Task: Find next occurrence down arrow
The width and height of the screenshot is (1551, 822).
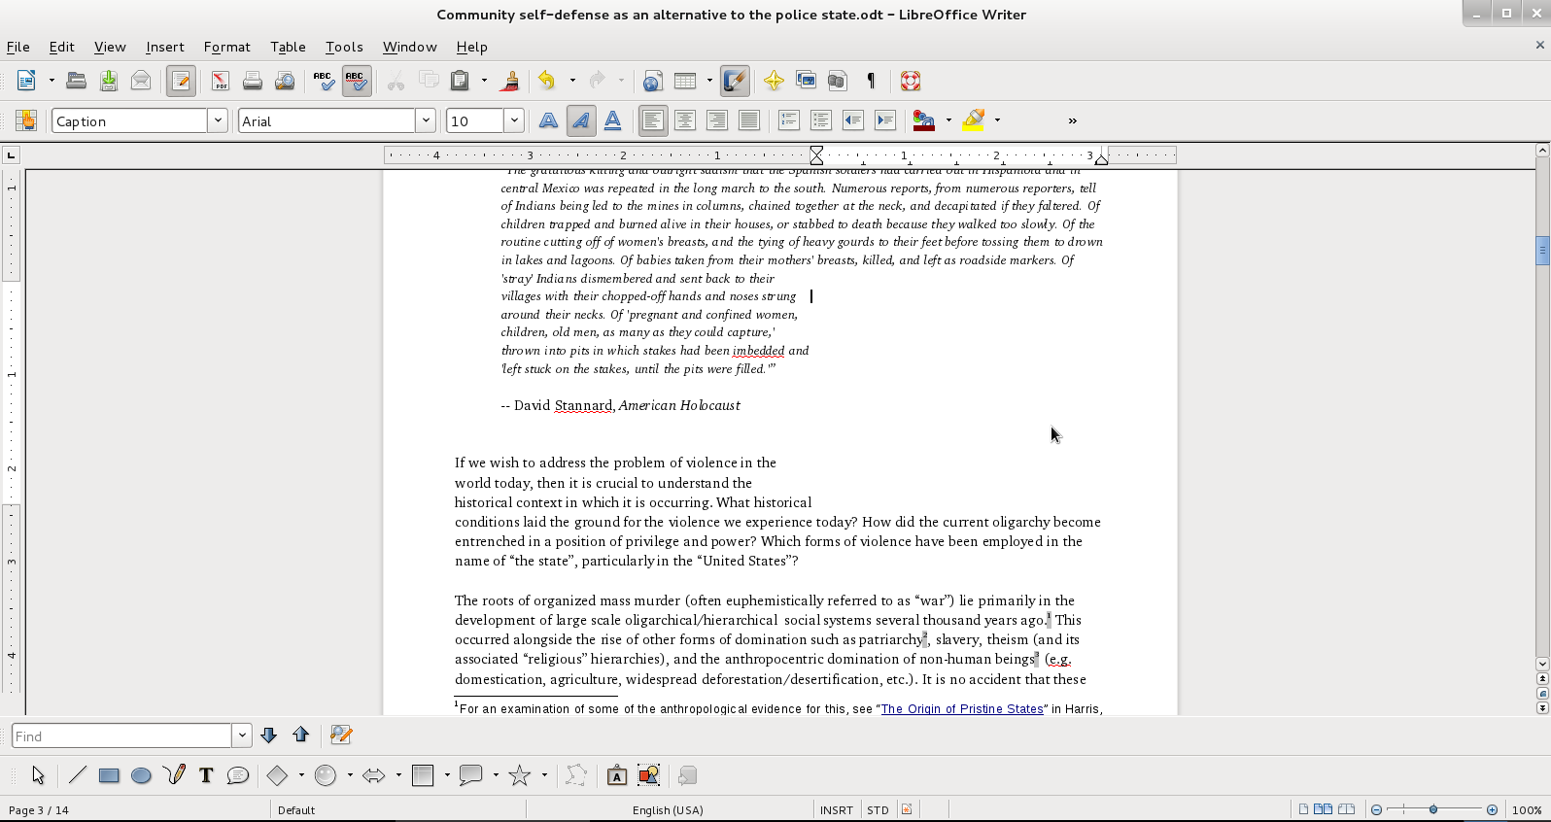Action: (x=269, y=736)
